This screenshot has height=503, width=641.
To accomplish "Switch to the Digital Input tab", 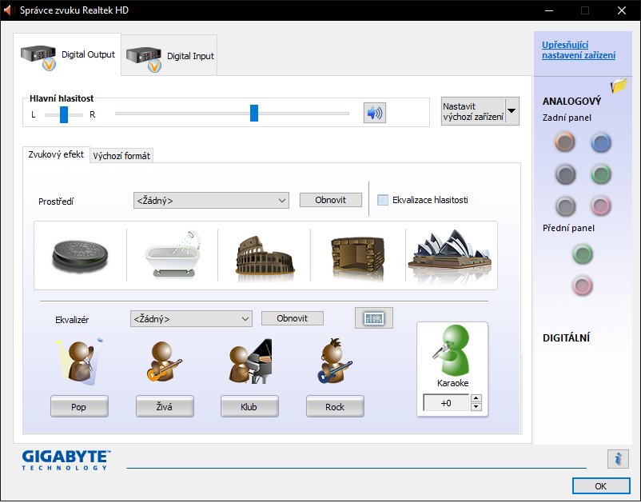I will (x=169, y=57).
